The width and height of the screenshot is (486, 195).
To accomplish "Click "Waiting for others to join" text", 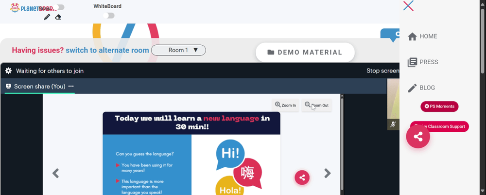I will pos(50,71).
